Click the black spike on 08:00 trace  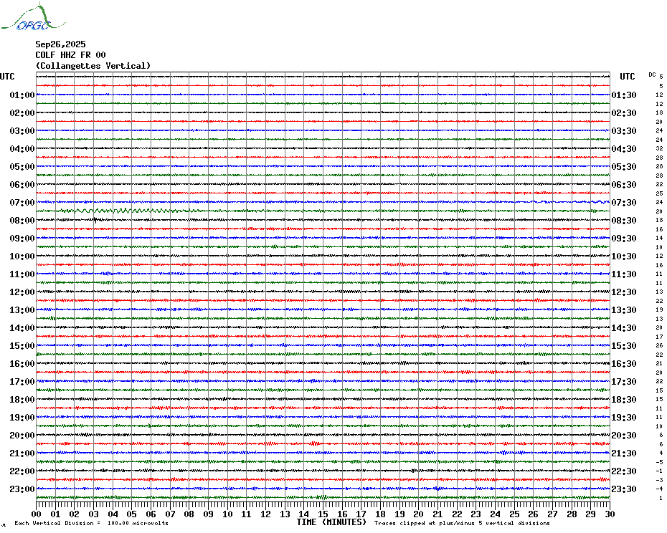(95, 220)
